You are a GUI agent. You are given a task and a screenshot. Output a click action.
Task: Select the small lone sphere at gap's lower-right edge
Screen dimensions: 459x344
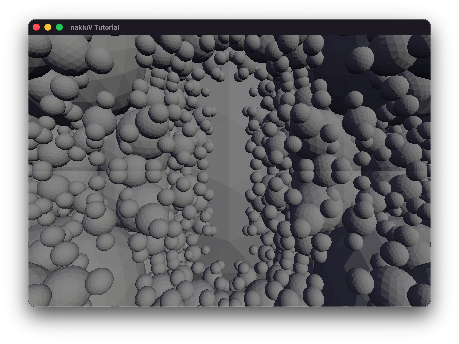(x=253, y=250)
